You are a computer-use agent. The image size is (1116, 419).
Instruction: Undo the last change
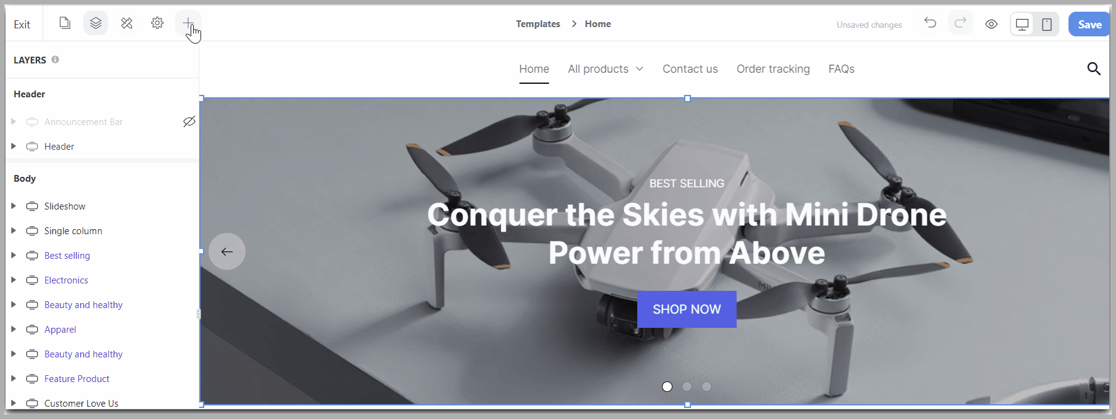pos(930,23)
